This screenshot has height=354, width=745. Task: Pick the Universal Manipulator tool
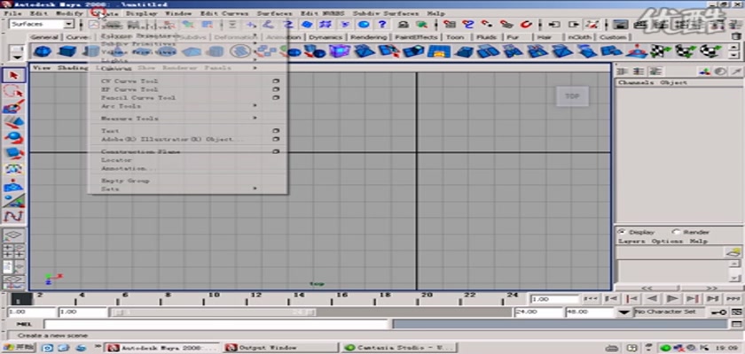(x=14, y=169)
